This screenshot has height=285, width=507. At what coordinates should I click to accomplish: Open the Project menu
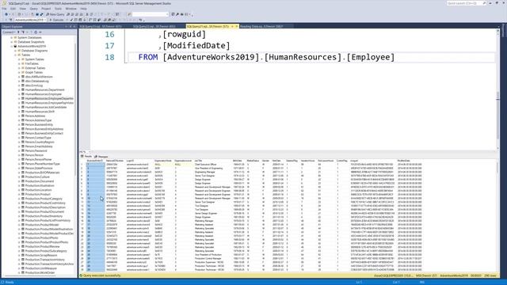(46, 9)
